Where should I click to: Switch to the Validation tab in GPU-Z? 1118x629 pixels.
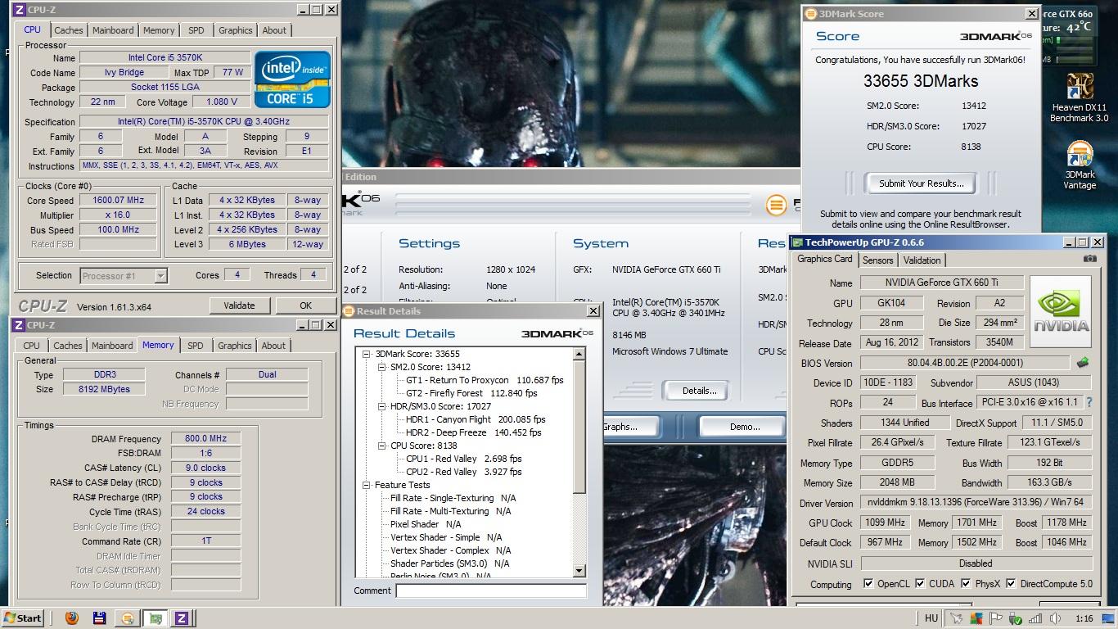[x=922, y=260]
